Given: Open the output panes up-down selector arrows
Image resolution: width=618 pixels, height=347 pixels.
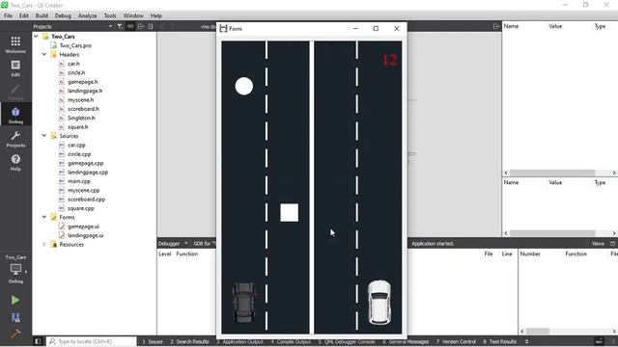Looking at the screenshot, I should pos(526,341).
